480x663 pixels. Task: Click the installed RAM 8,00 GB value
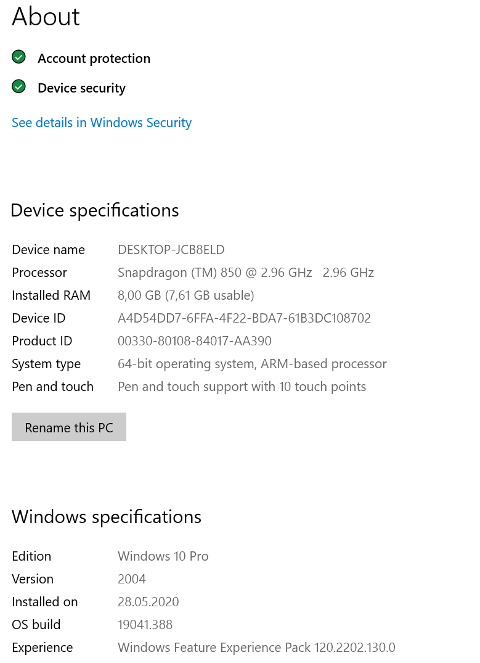[185, 295]
